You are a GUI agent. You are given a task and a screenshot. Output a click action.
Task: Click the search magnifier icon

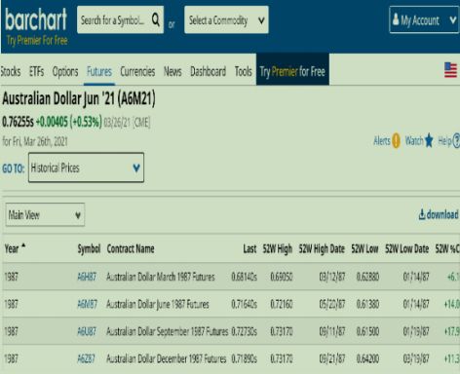pyautogui.click(x=156, y=20)
